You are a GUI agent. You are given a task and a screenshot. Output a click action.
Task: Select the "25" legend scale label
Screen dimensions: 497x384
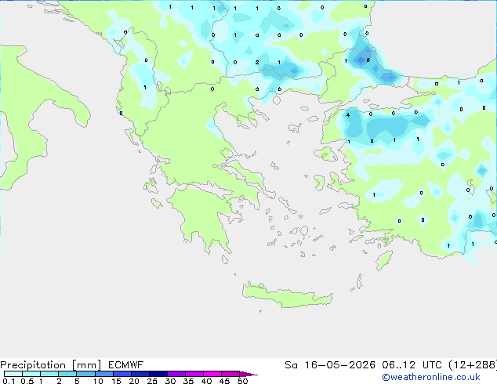click(152, 381)
